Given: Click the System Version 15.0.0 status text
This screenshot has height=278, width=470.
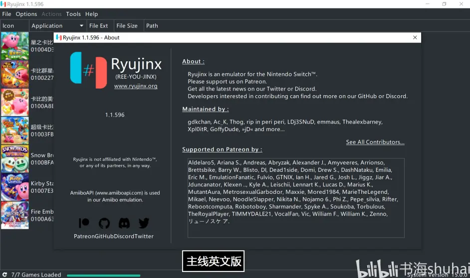Looking at the screenshot, I should pyautogui.click(x=437, y=275).
